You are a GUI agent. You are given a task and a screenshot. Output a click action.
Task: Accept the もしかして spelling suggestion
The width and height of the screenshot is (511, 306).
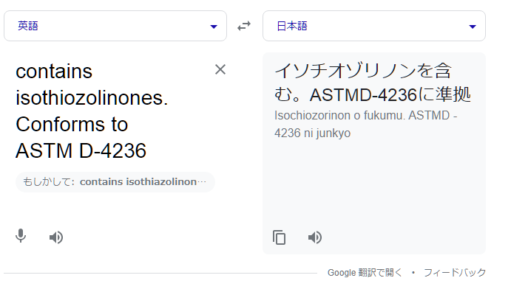tap(115, 182)
